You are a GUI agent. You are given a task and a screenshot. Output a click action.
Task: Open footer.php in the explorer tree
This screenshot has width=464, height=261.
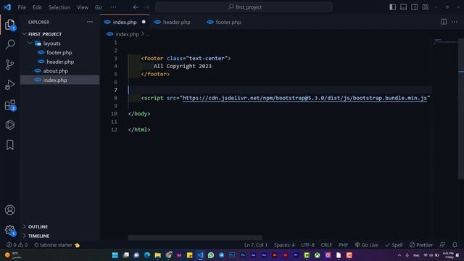[60, 52]
